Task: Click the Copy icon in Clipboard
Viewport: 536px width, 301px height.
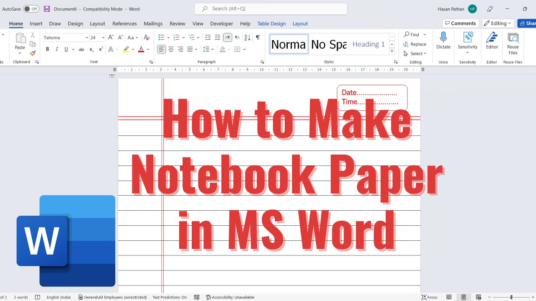Action: click(x=33, y=44)
